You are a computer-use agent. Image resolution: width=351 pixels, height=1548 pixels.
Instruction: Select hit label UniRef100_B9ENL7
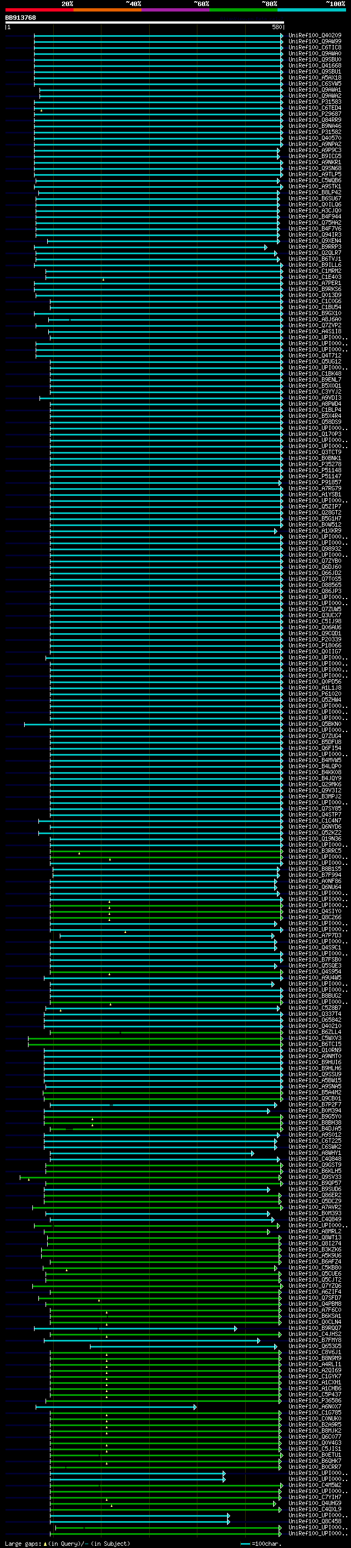(x=315, y=380)
